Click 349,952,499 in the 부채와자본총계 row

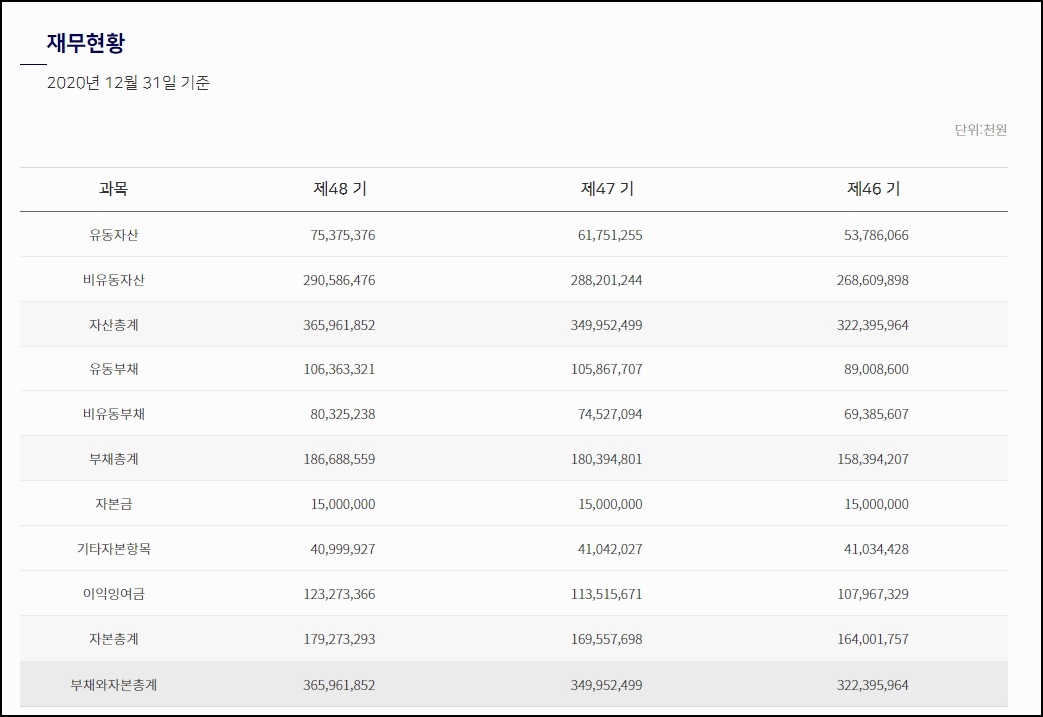[x=607, y=685]
